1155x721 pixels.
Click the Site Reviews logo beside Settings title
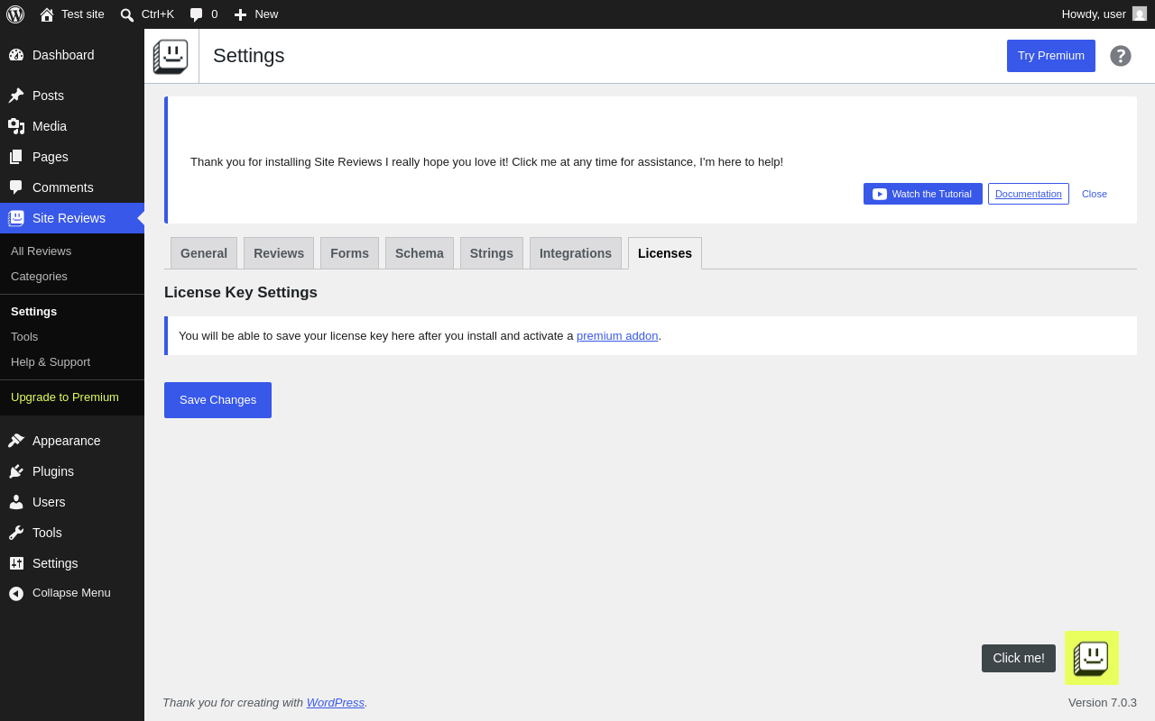(x=171, y=56)
